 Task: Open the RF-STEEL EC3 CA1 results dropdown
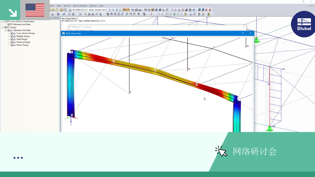(106, 10)
